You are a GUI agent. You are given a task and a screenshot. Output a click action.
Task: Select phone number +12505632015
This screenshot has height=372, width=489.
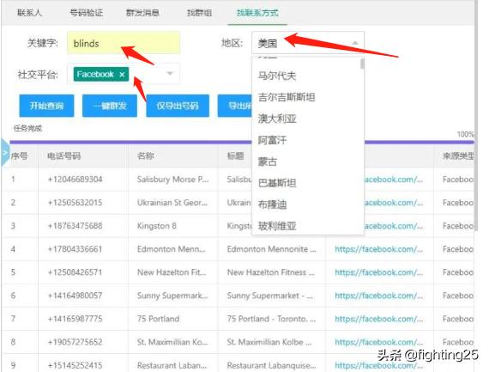[75, 203]
